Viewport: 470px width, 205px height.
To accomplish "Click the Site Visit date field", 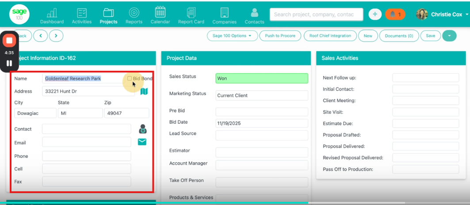I will pos(426,112).
